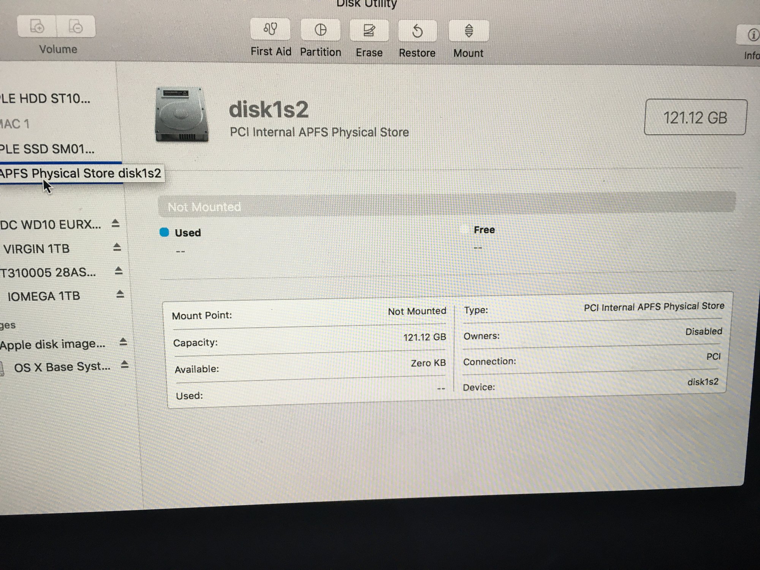Eject the IOMEGA 1TB volume
Screen dimensions: 760x570
[120, 294]
